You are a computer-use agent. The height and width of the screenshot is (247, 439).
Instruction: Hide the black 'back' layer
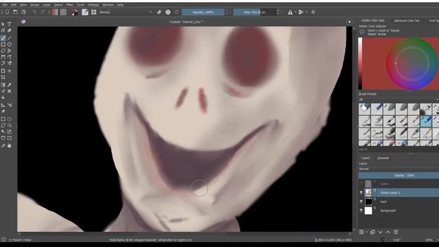point(361,202)
